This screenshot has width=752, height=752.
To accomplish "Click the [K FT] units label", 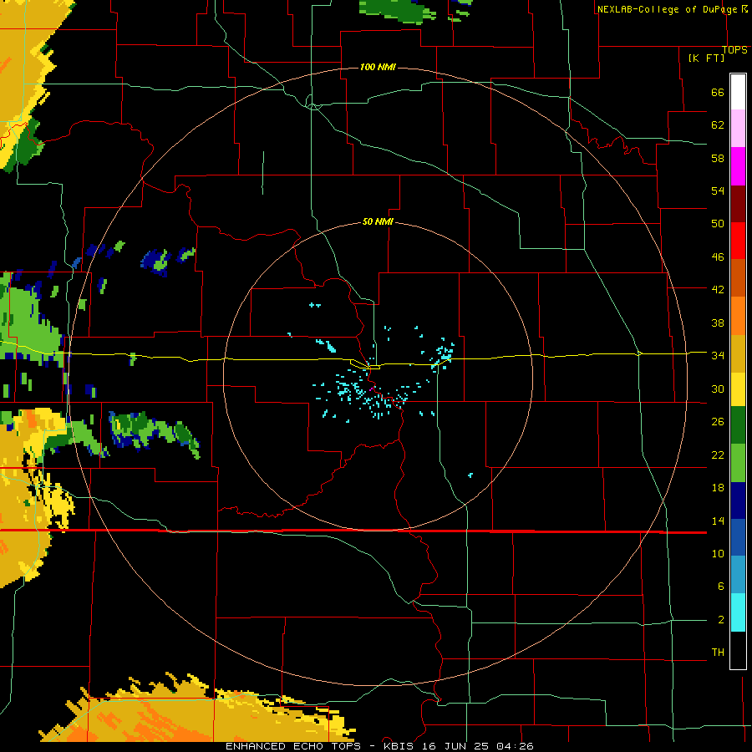I will 706,58.
